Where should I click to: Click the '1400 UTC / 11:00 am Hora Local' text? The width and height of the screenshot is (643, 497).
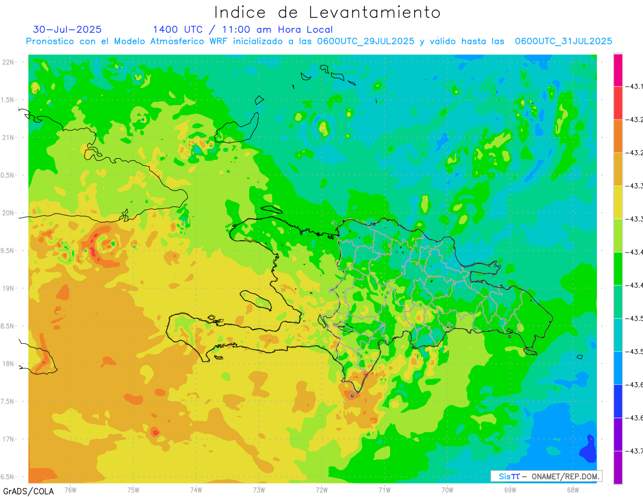243,29
